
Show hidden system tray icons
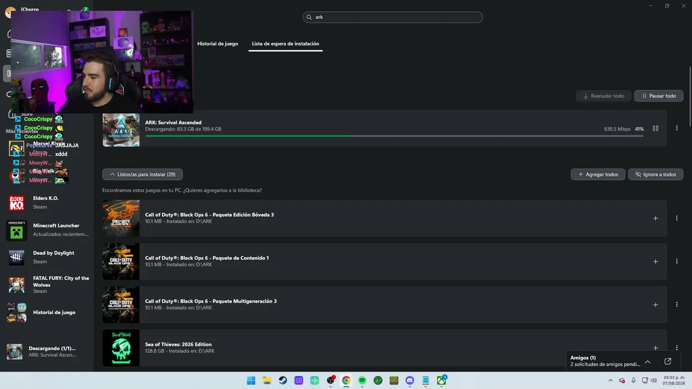(610, 380)
